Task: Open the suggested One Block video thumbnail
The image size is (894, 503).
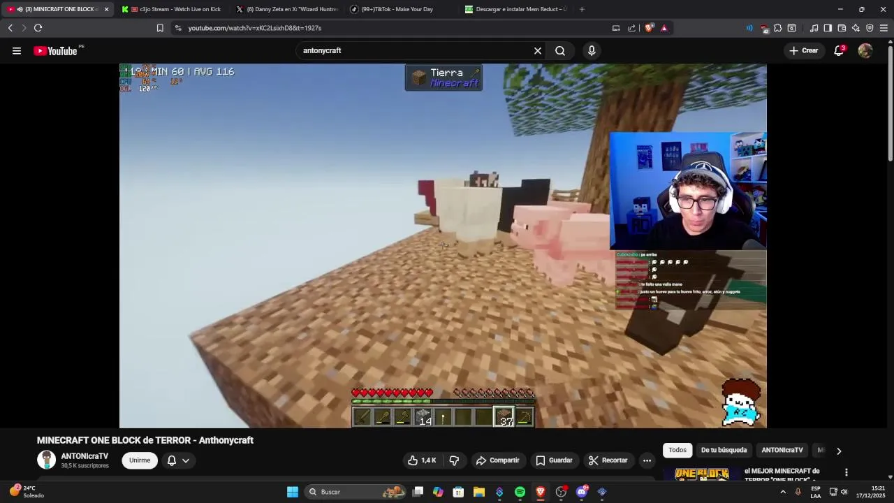Action: 701,474
